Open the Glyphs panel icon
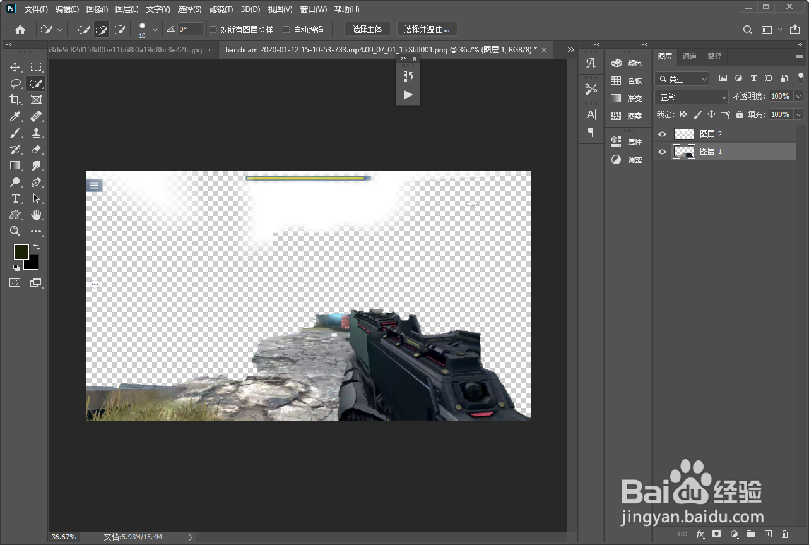This screenshot has width=809, height=545. (x=591, y=63)
